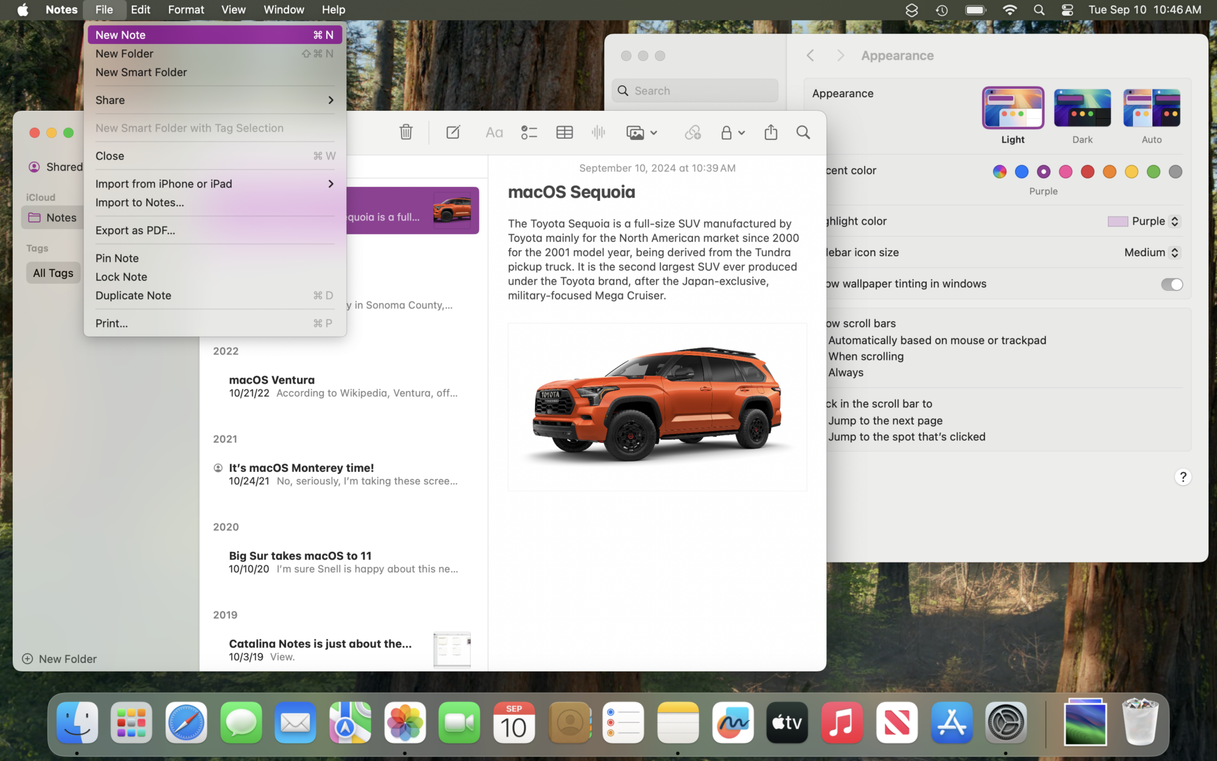Insert a checklist using the checklist icon
This screenshot has height=761, width=1217.
(x=529, y=132)
